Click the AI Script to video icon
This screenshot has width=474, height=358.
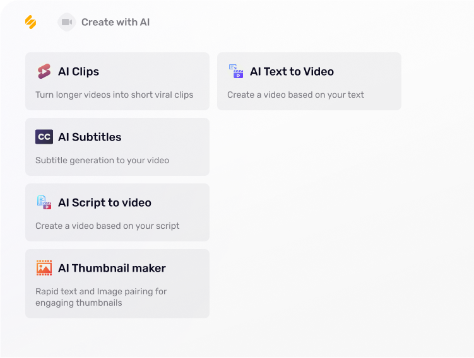44,202
